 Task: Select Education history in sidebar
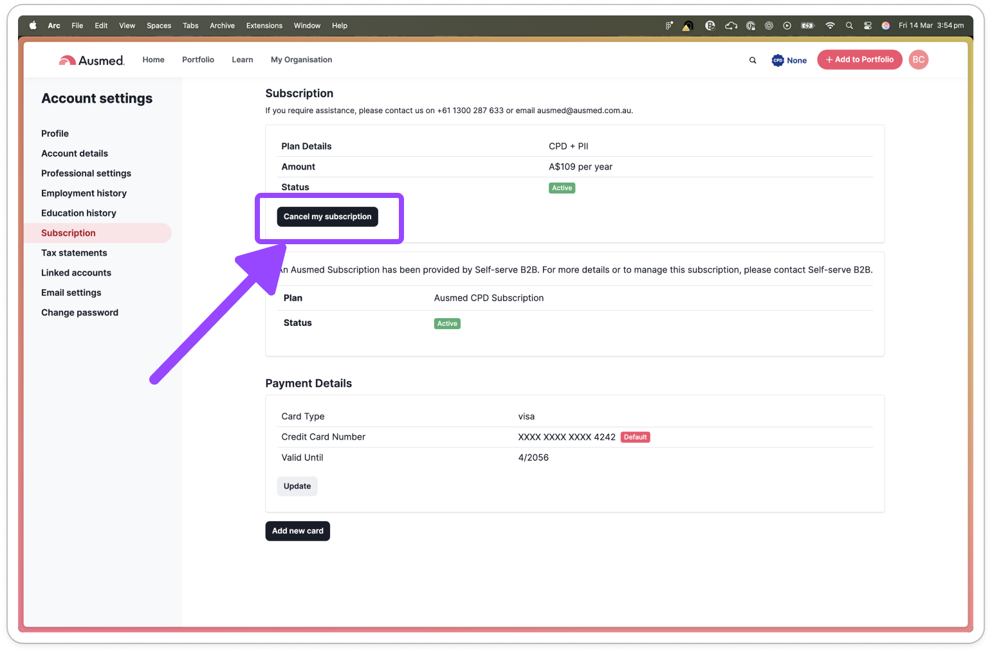78,213
